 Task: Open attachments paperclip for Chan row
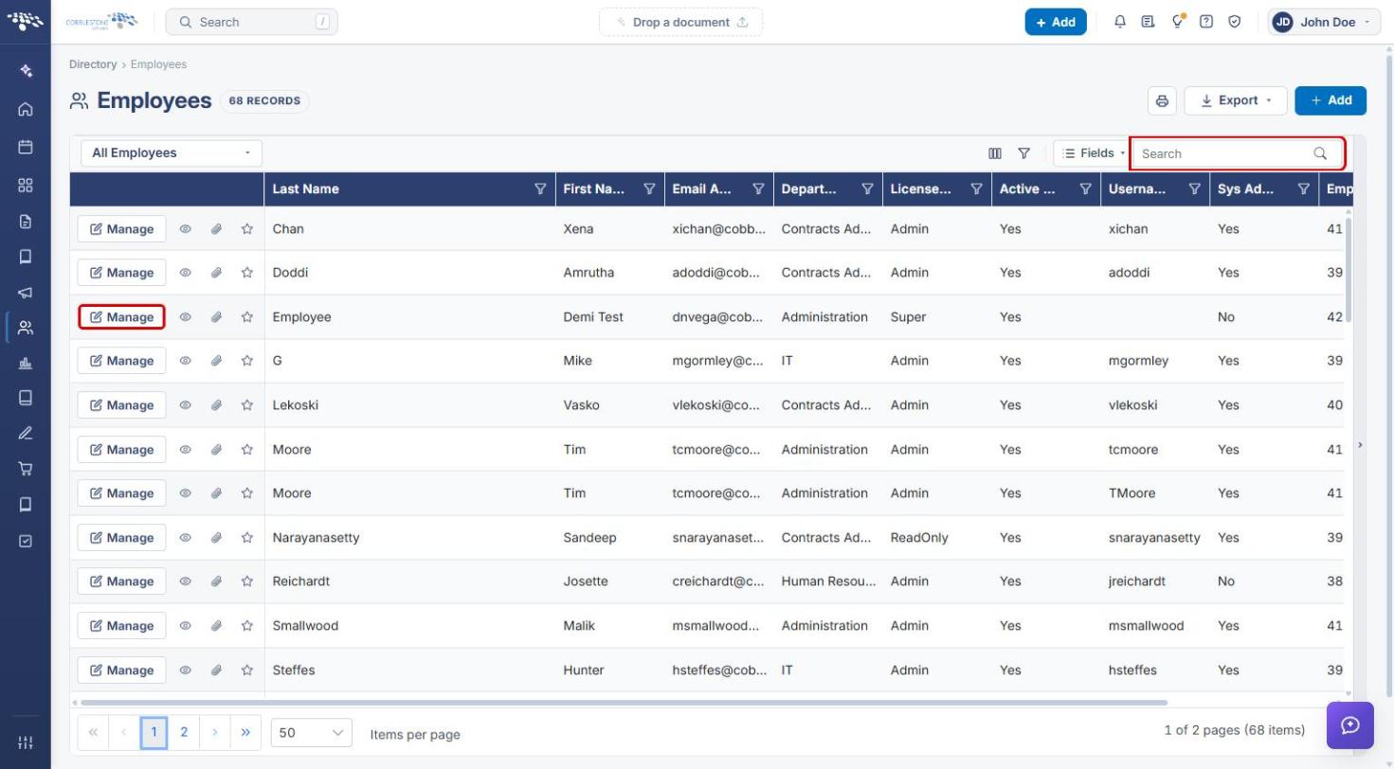coord(216,229)
